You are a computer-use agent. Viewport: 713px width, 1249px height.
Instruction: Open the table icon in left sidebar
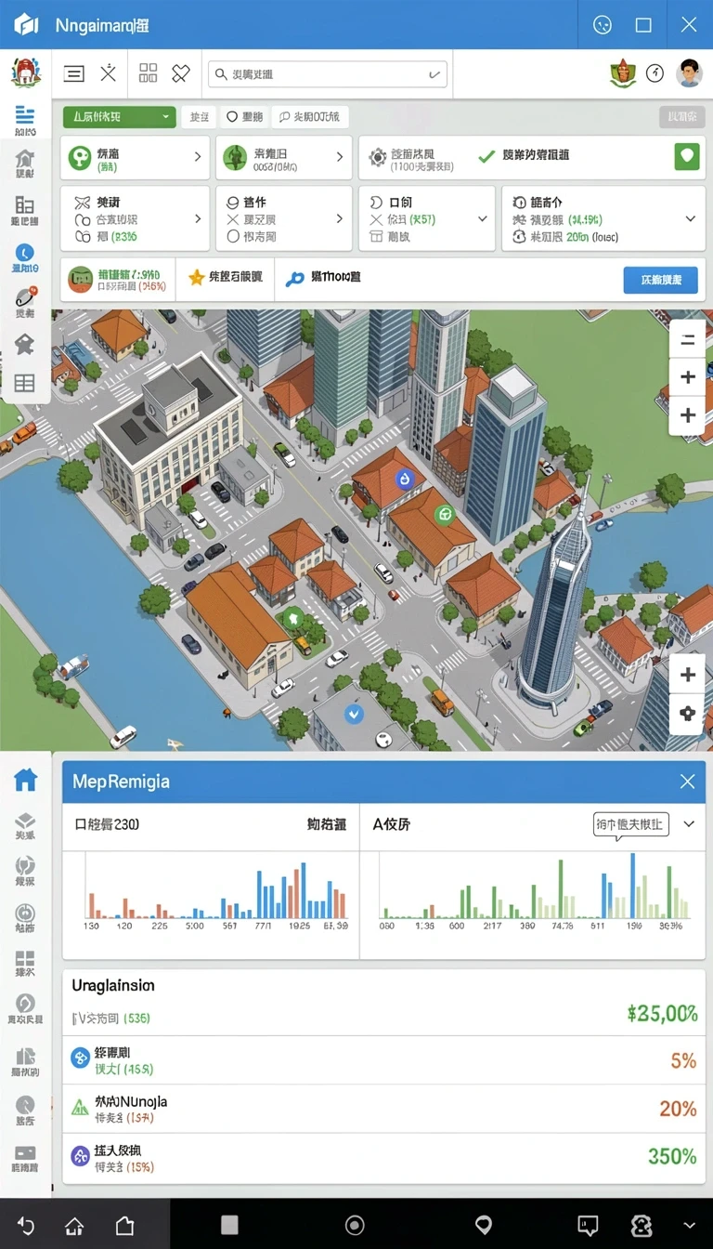tap(25, 383)
